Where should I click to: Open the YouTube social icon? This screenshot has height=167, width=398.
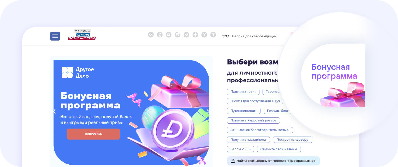pyautogui.click(x=169, y=35)
